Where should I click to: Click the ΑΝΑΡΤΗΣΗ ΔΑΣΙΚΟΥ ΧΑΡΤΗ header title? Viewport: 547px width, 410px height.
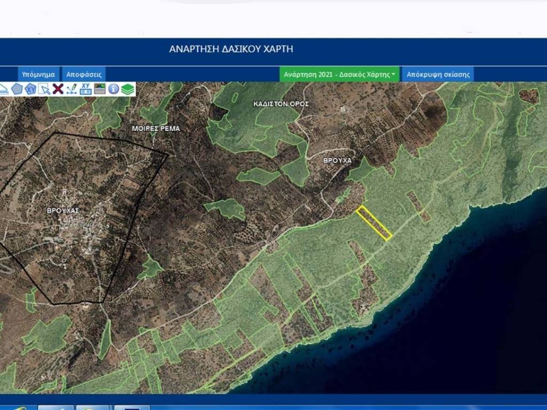tap(231, 49)
